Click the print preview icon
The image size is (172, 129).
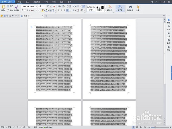(x=10, y=16)
